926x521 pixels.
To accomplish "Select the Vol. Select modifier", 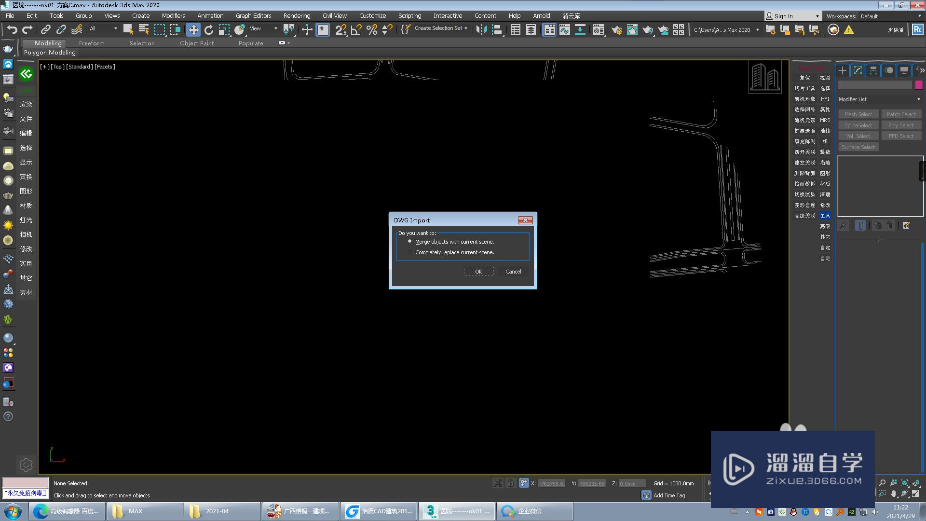I will click(x=858, y=136).
